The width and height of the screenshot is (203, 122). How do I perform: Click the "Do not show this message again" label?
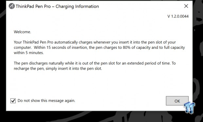[x=46, y=101]
